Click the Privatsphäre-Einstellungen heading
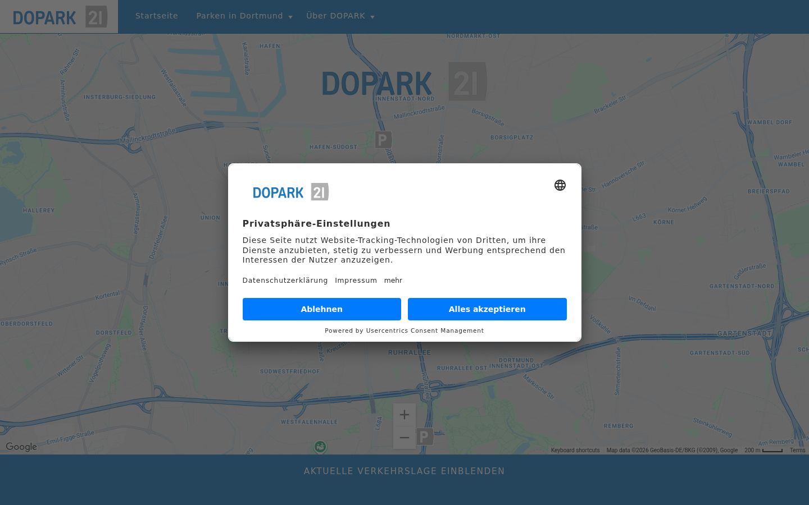809x505 pixels. point(316,223)
